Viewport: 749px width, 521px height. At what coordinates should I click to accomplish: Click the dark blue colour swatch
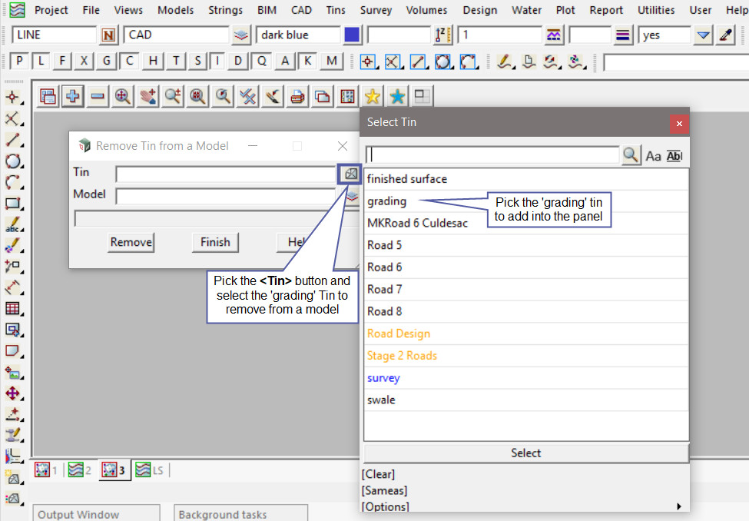pyautogui.click(x=352, y=35)
